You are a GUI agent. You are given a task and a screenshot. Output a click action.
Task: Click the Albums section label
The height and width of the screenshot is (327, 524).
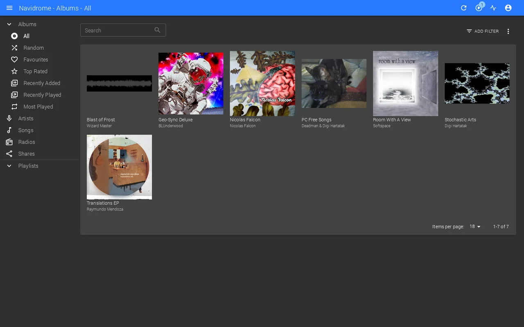click(27, 25)
